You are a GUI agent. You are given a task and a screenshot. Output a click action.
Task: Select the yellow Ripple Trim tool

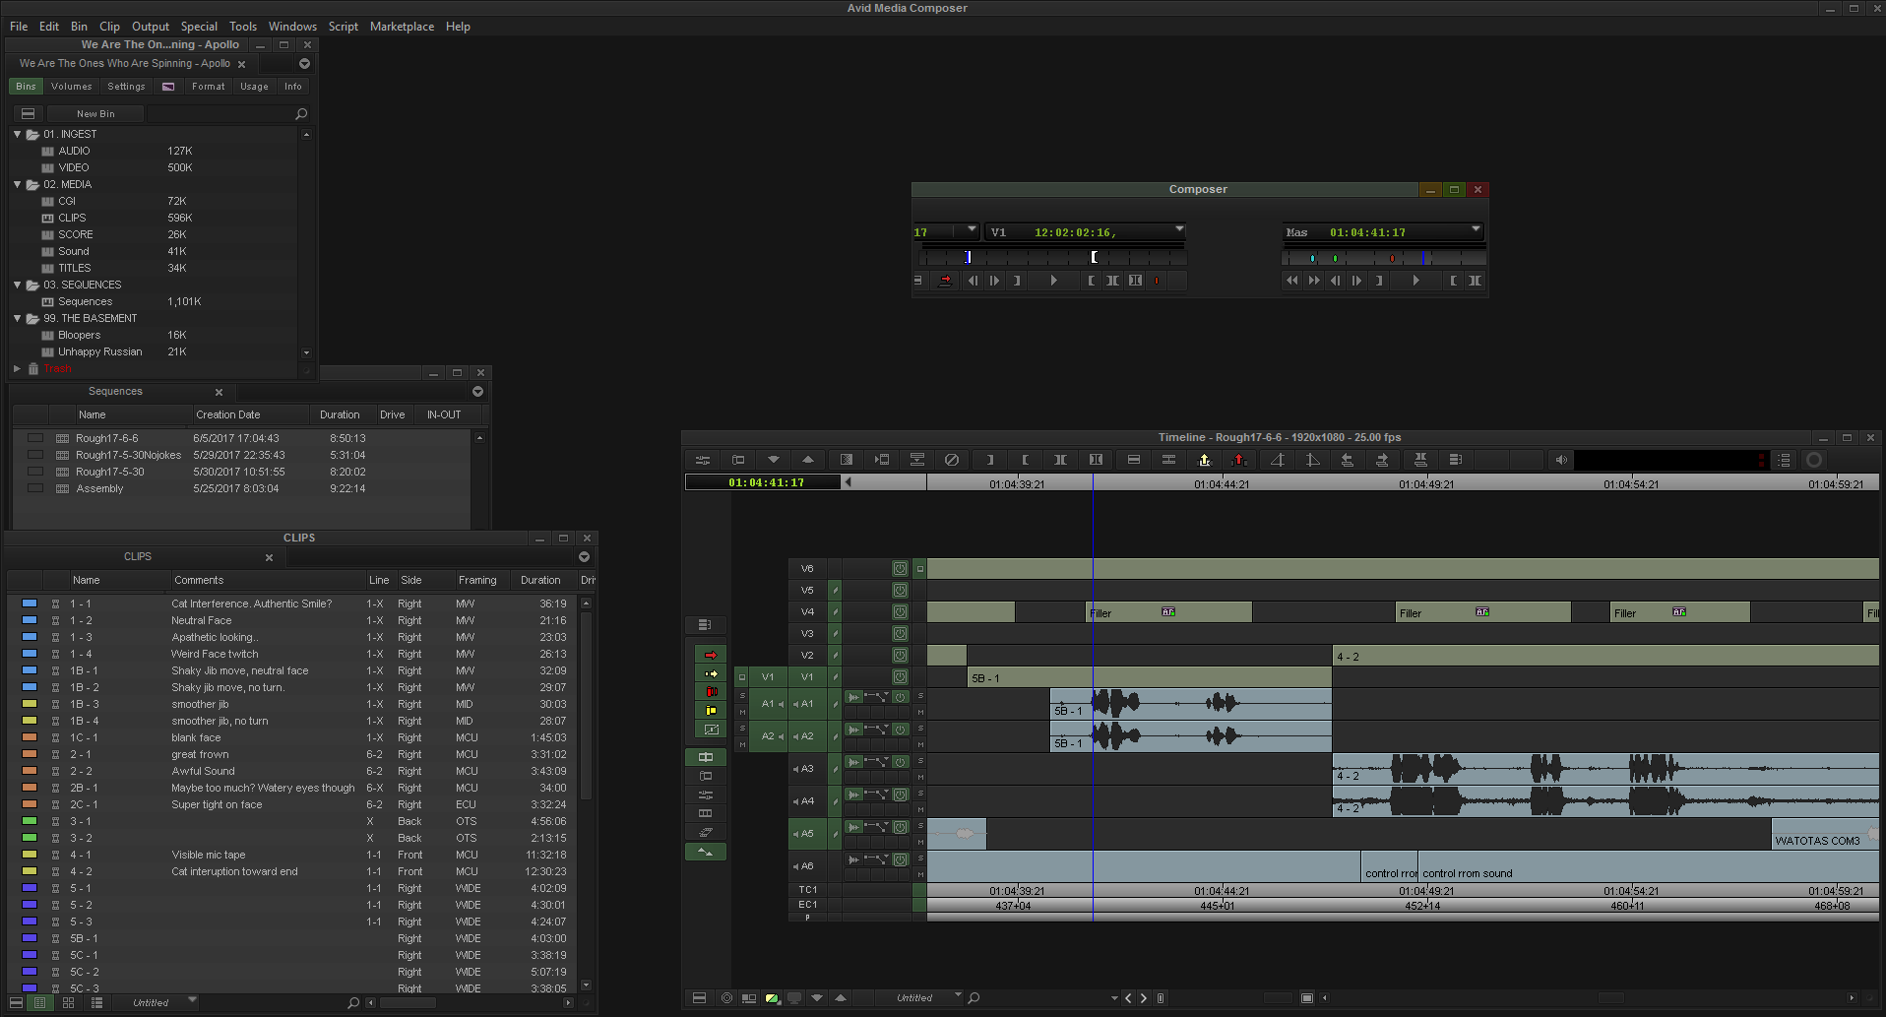pyautogui.click(x=711, y=711)
